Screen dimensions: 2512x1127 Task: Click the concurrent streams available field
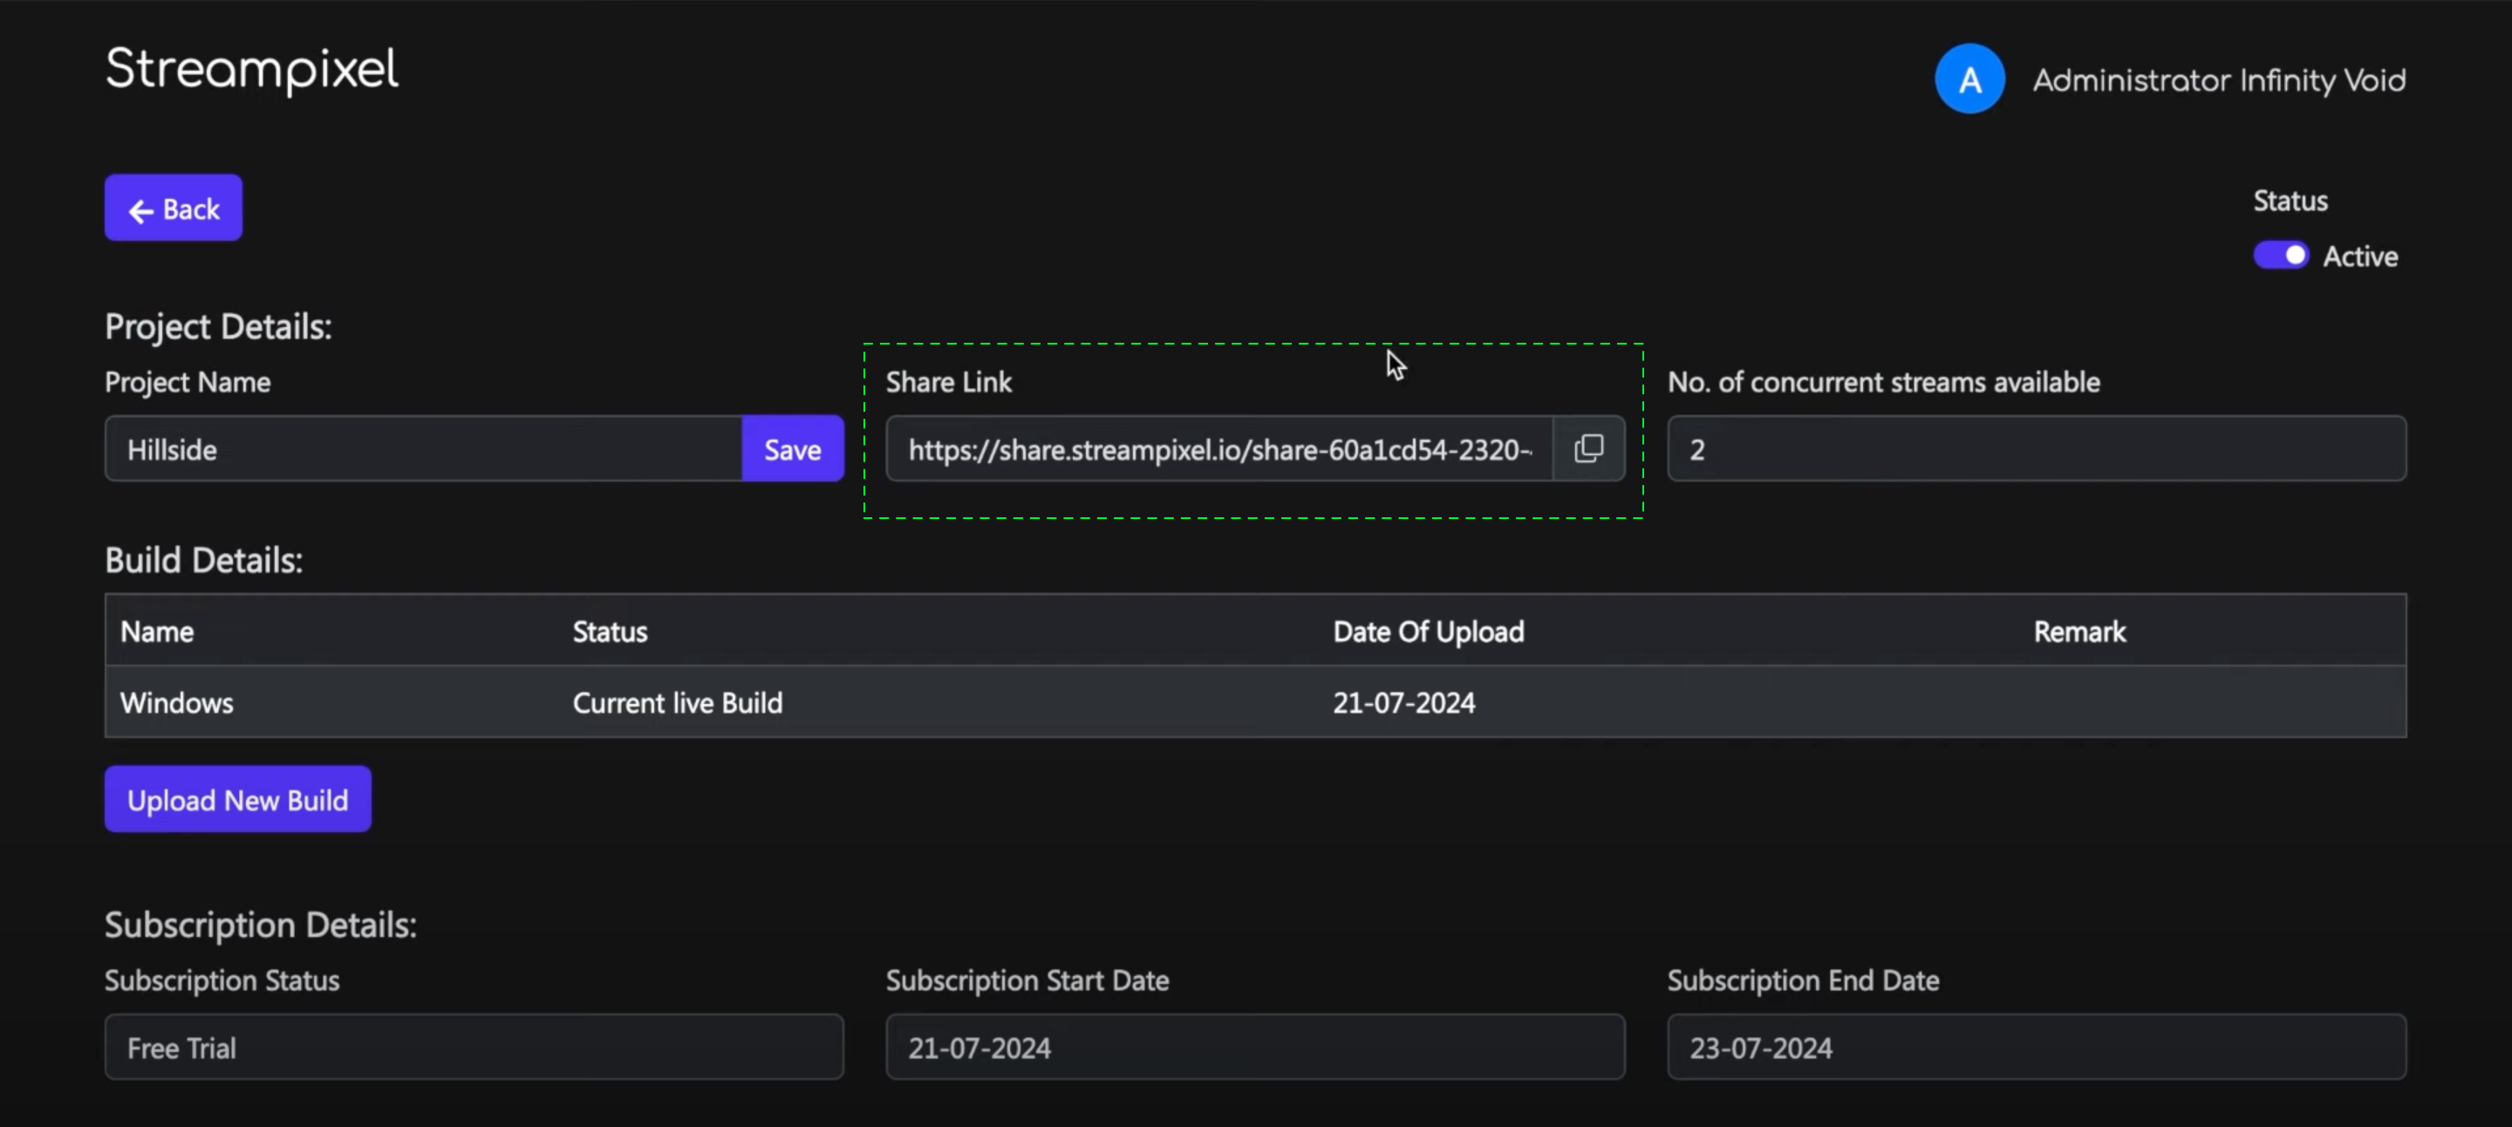[2036, 449]
